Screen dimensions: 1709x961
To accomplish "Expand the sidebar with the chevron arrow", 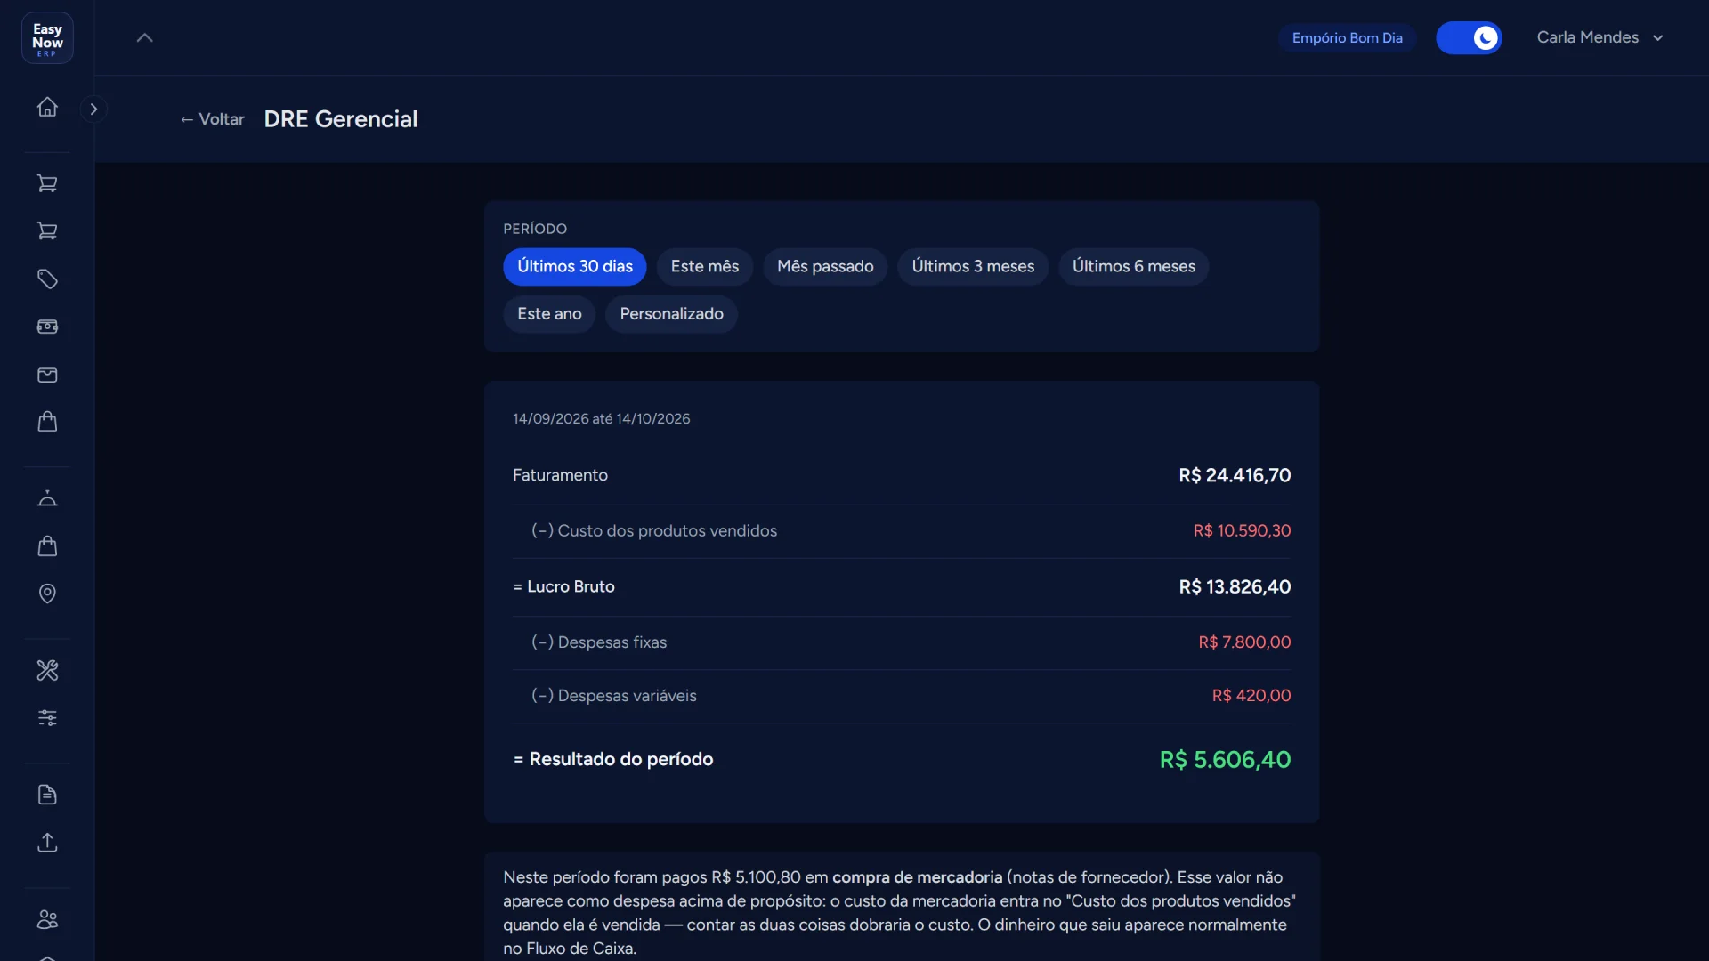I will pyautogui.click(x=93, y=109).
